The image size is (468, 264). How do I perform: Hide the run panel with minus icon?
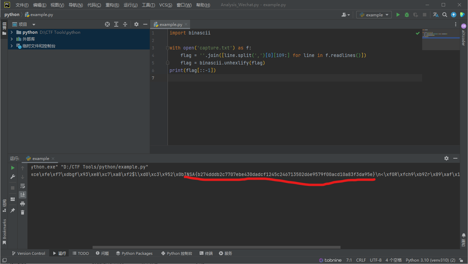pyautogui.click(x=455, y=158)
